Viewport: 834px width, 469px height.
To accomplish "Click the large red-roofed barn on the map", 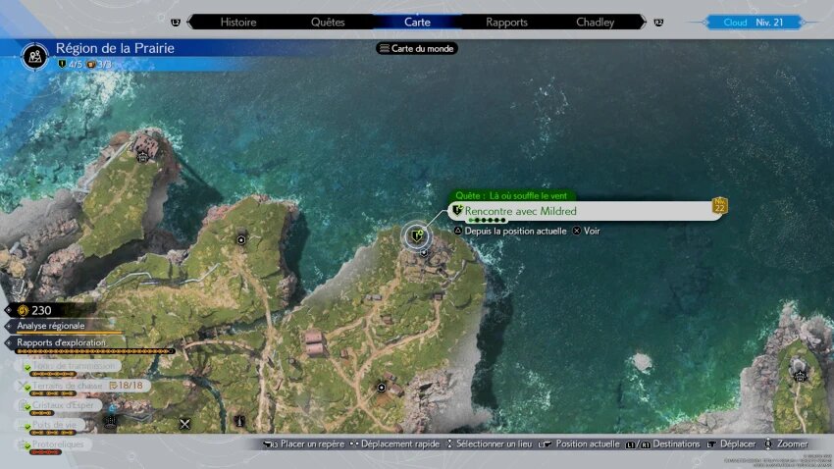I will pos(314,343).
